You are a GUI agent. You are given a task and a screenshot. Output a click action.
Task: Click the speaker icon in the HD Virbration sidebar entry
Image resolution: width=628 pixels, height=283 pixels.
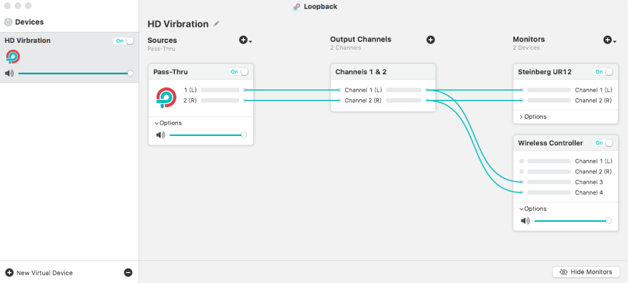click(x=9, y=74)
